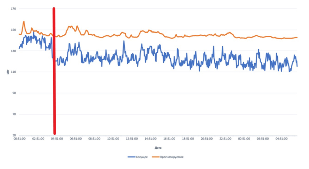The height and width of the screenshot is (169, 309).
Task: Click the 06:51:00 time axis label
Action: 76,139
